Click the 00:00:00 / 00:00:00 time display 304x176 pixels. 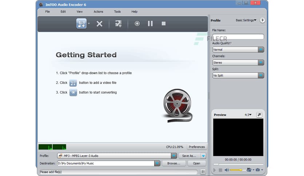coord(238,160)
